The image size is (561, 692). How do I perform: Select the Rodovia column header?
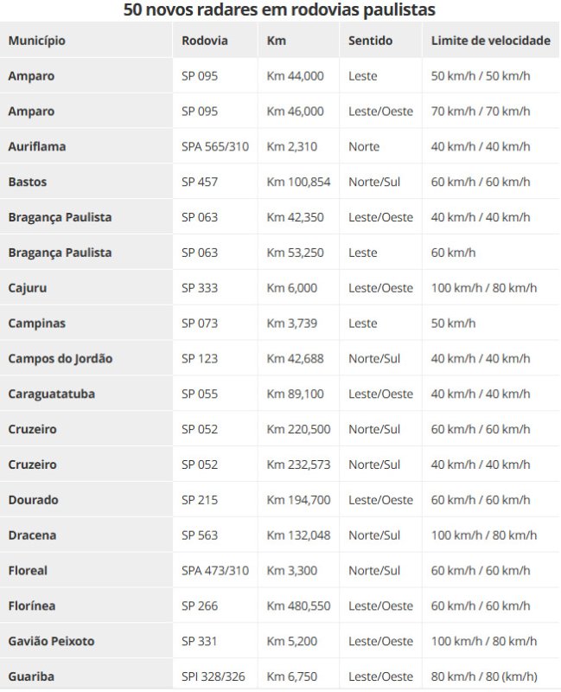(205, 41)
